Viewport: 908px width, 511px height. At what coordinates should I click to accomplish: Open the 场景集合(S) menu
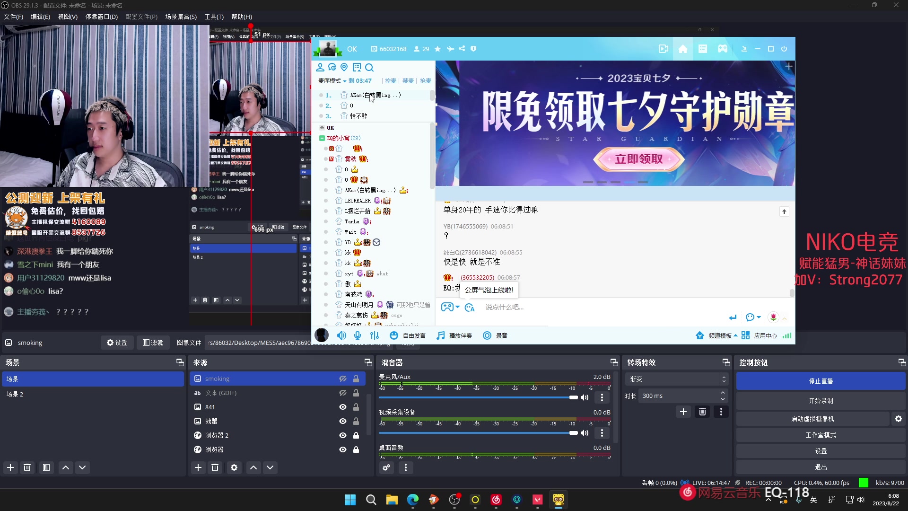tap(181, 17)
